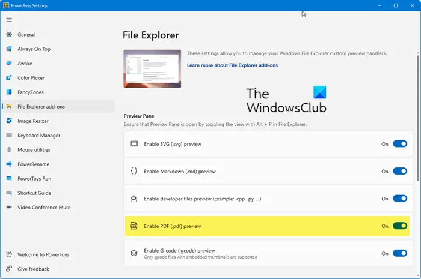Viewport: 421px width, 279px height.
Task: Open the hamburger navigation menu
Action: coord(9,20)
